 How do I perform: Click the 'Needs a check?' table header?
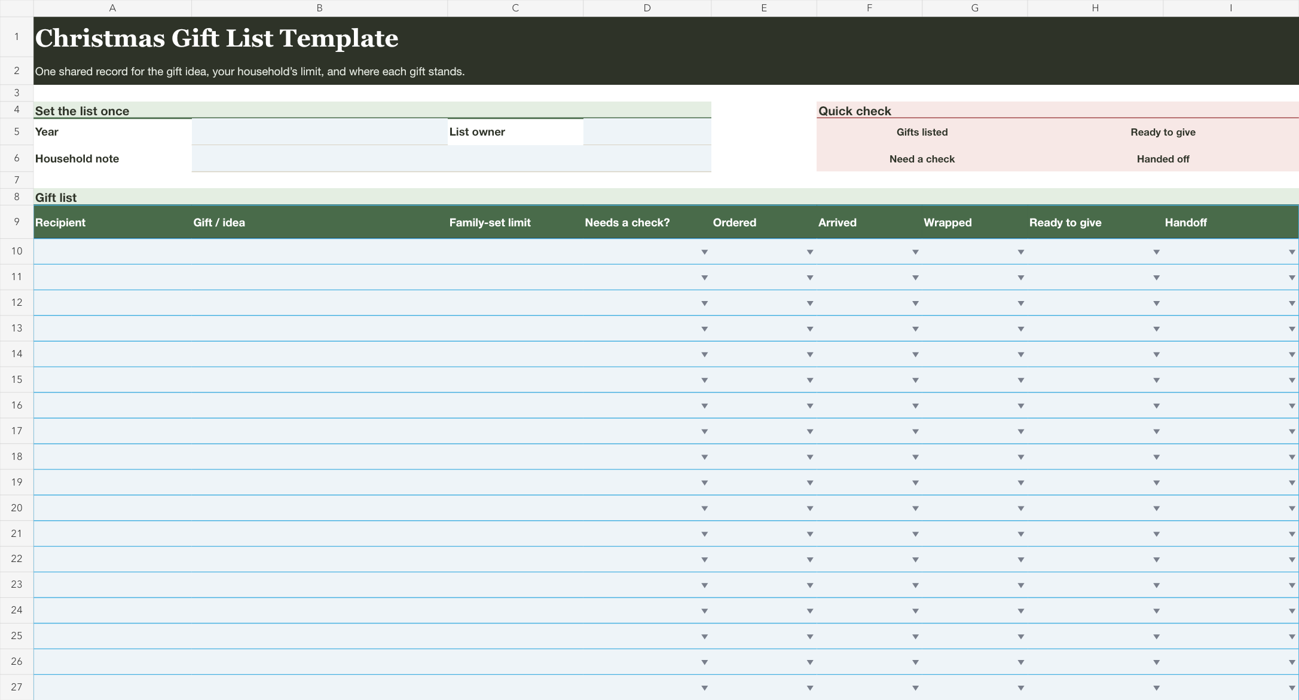click(627, 222)
